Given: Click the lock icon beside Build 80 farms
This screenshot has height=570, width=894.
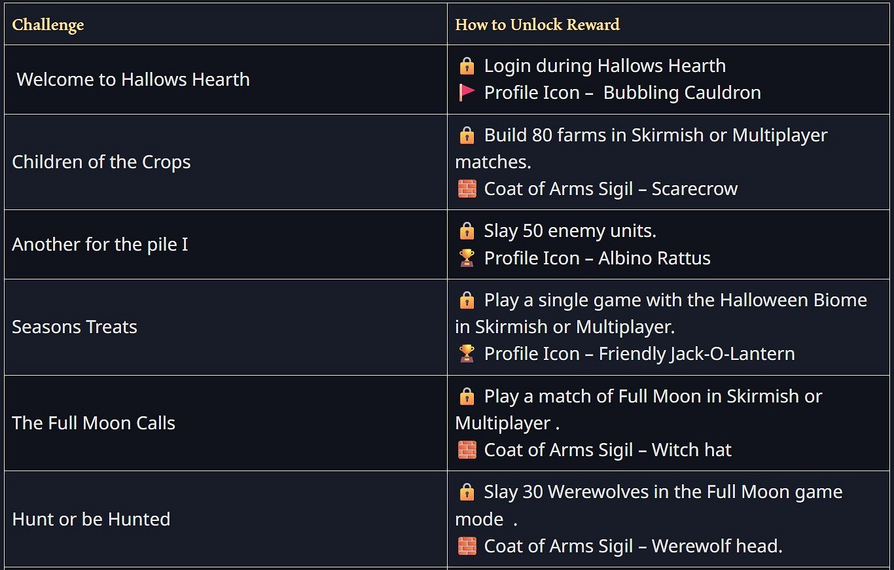Looking at the screenshot, I should (467, 135).
